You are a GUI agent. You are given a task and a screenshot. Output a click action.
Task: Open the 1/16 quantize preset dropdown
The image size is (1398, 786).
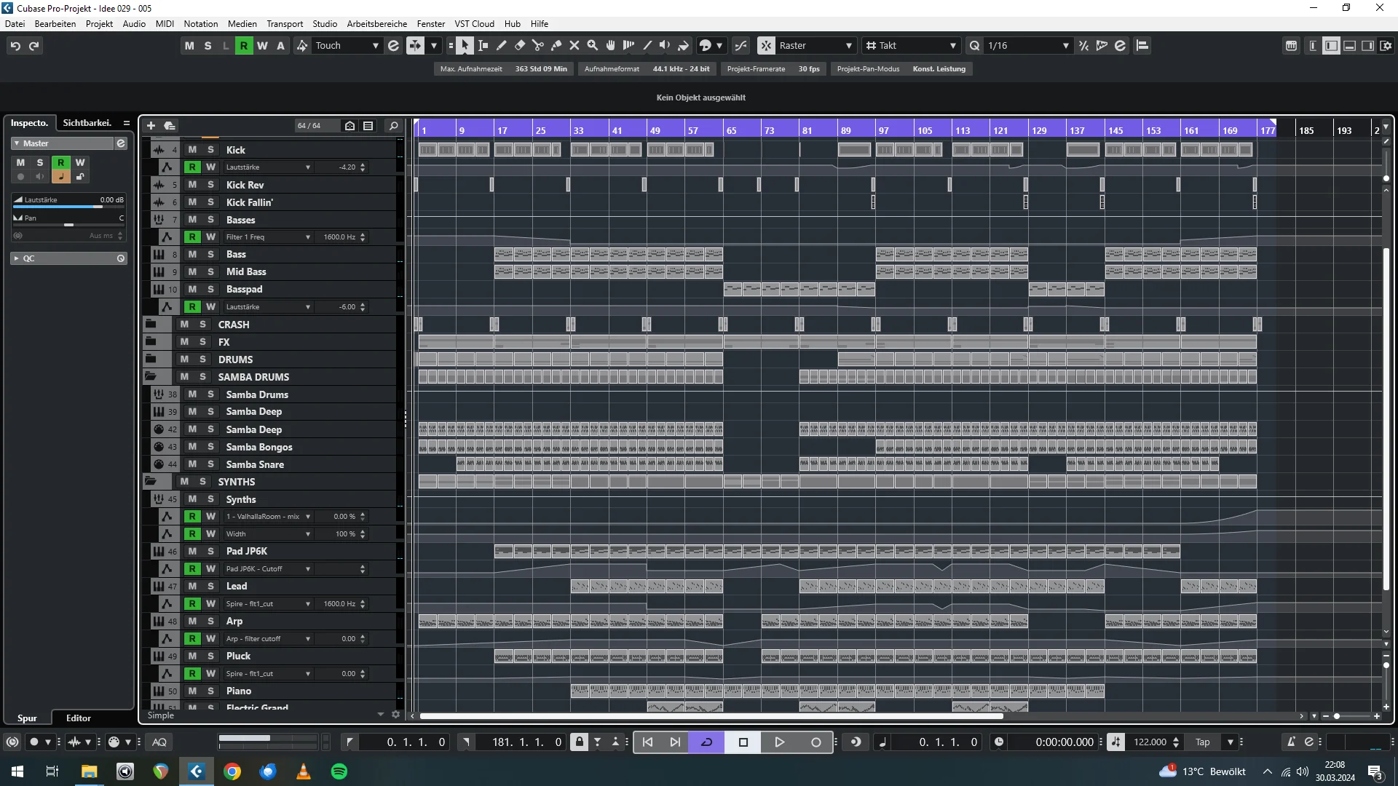coord(1028,46)
